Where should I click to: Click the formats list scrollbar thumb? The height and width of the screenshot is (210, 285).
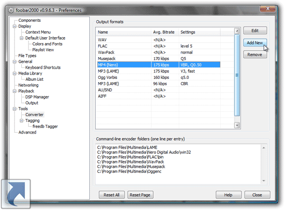click(237, 75)
